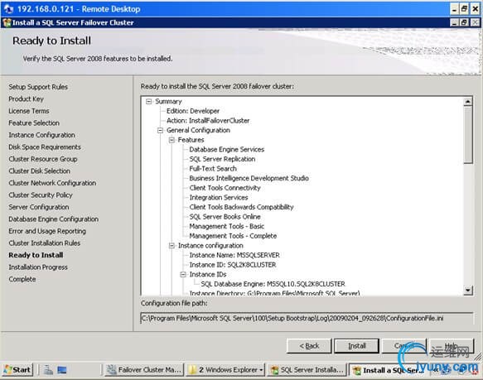Select Cluster Network Configuration step
Image resolution: width=483 pixels, height=380 pixels.
pos(52,183)
